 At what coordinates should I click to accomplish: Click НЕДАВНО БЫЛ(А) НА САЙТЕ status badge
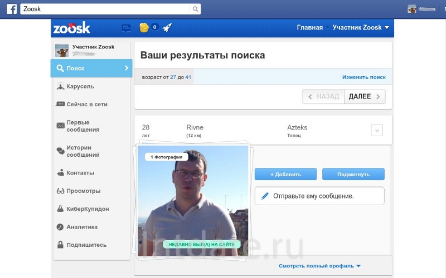tap(202, 244)
